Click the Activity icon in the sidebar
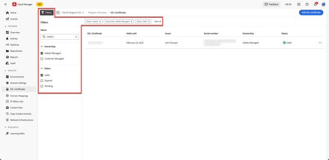Screen dimensions: 329x160 7,39
